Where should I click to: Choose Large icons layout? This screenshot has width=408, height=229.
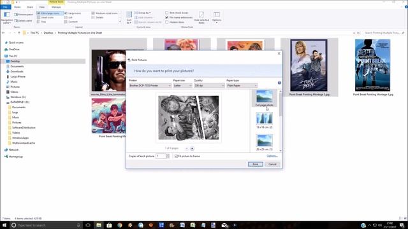(x=73, y=13)
